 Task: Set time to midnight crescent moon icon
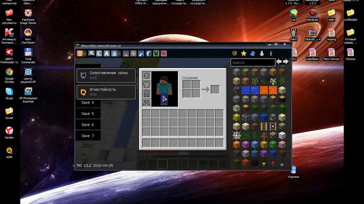coord(148,53)
